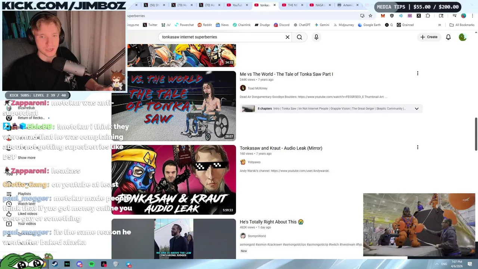Click the NASA picture-in-picture video
The width and height of the screenshot is (478, 269).
(419, 225)
